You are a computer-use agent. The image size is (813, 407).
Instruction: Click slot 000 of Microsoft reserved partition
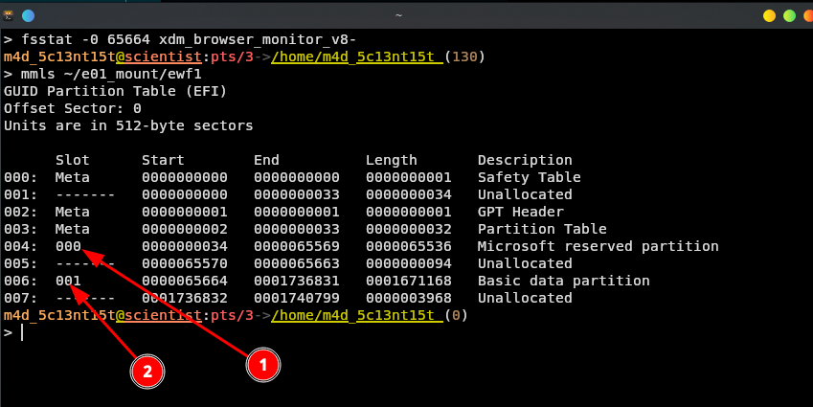pyautogui.click(x=68, y=246)
